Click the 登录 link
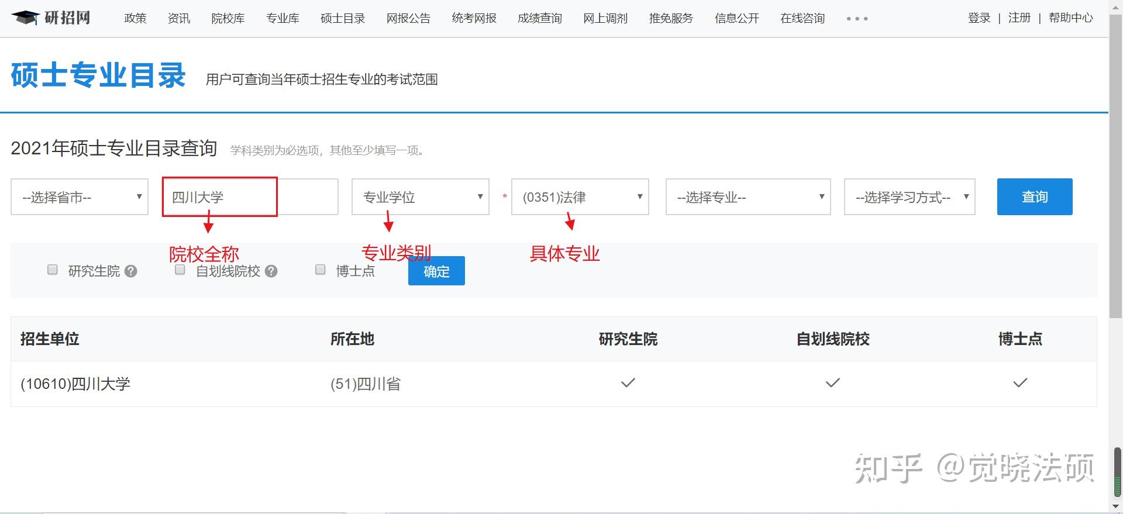Screen dimensions: 1123x514 pos(979,18)
